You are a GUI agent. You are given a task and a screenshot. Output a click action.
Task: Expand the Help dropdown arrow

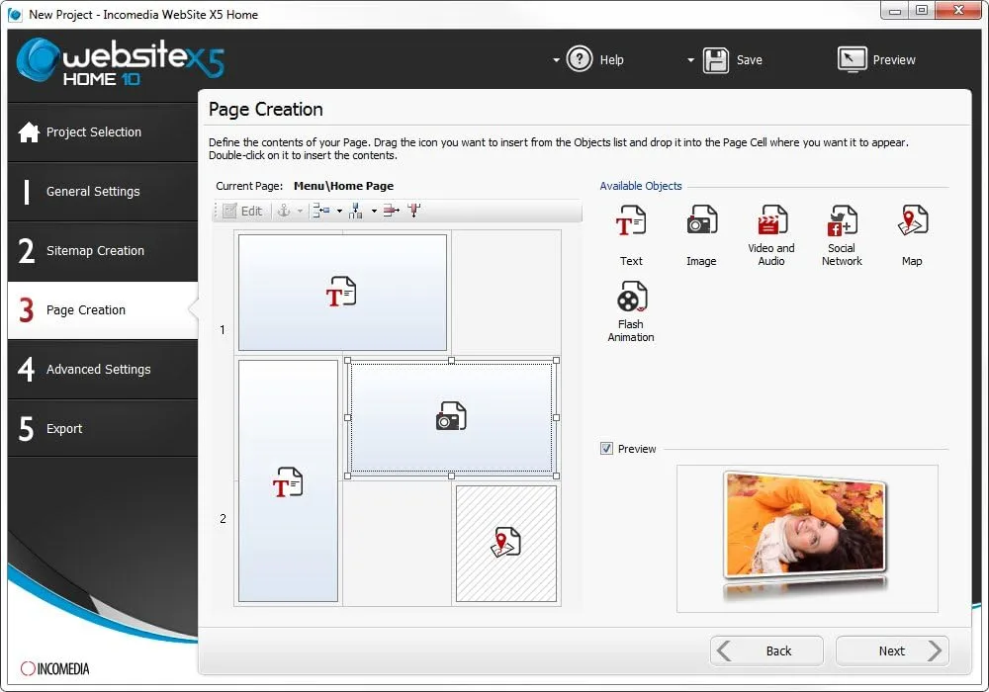(557, 60)
